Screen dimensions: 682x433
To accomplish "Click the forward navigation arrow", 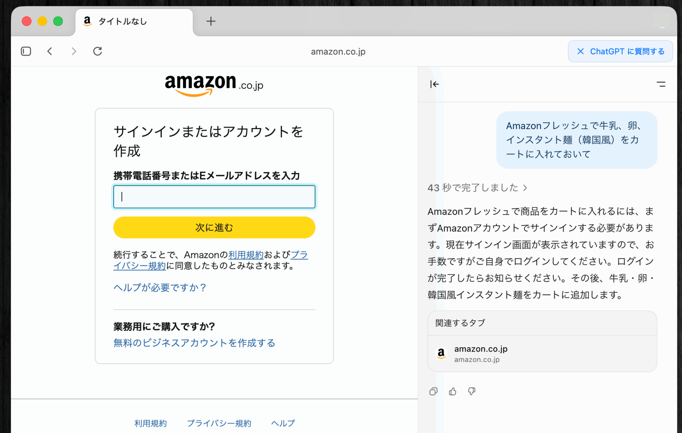I will coord(74,51).
